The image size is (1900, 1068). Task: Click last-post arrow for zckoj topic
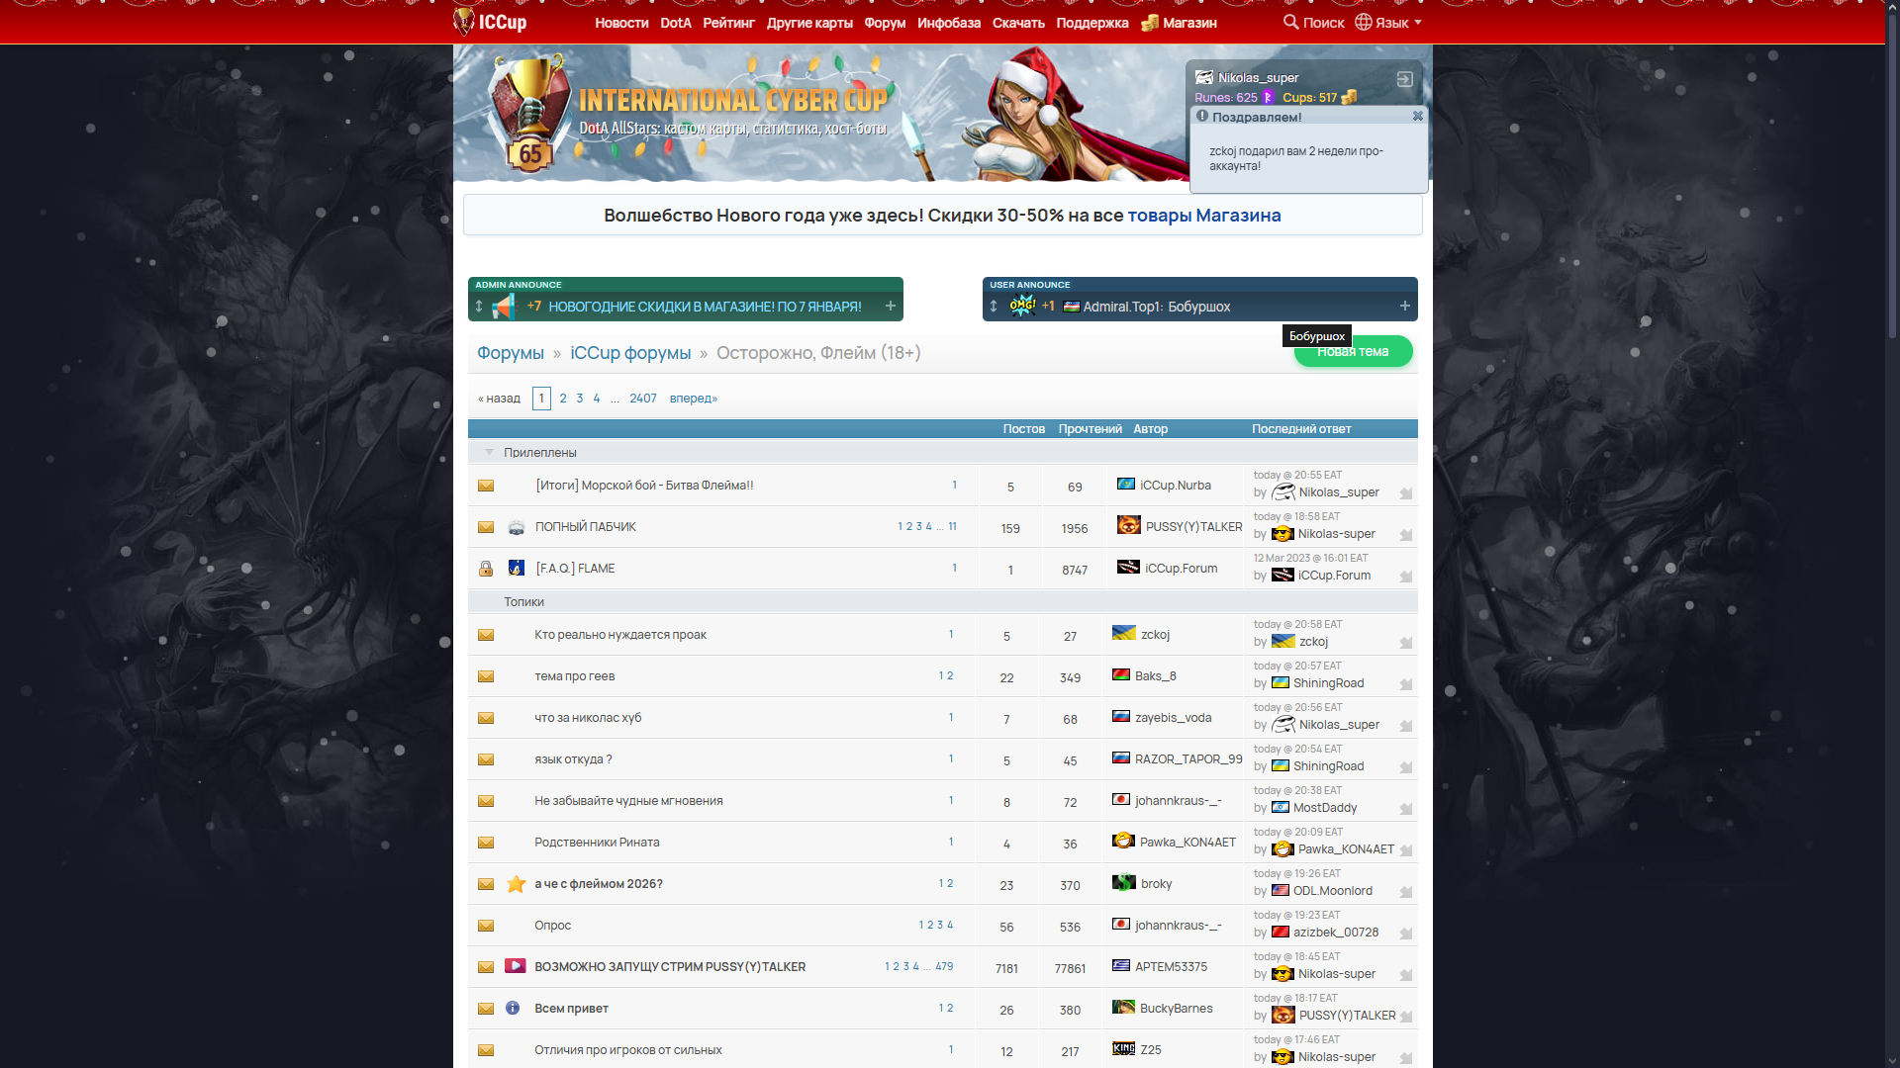(x=1405, y=643)
